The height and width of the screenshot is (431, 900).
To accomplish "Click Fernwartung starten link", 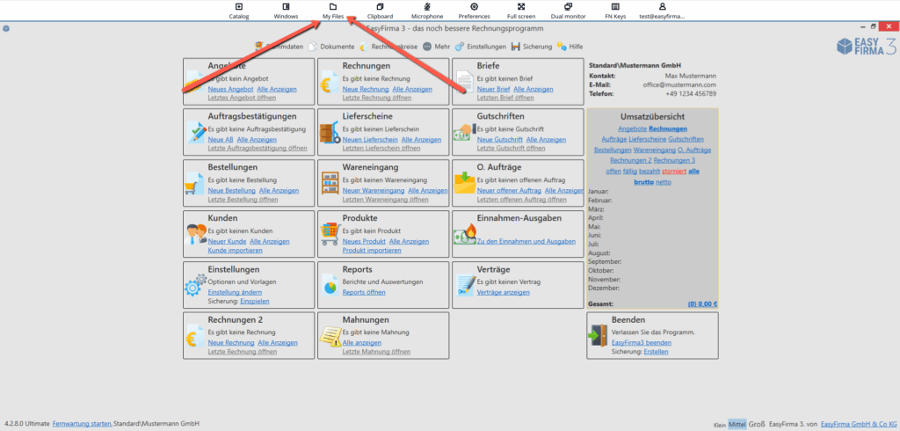I will point(82,424).
